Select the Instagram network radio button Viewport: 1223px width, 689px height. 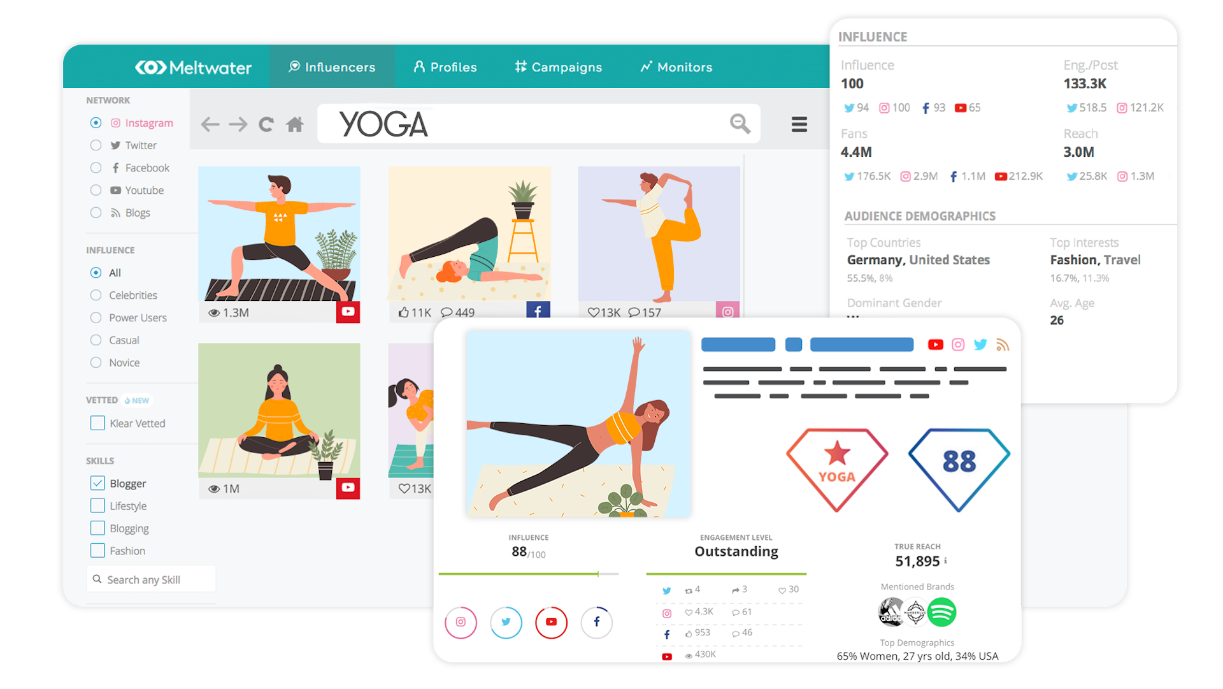pyautogui.click(x=95, y=122)
